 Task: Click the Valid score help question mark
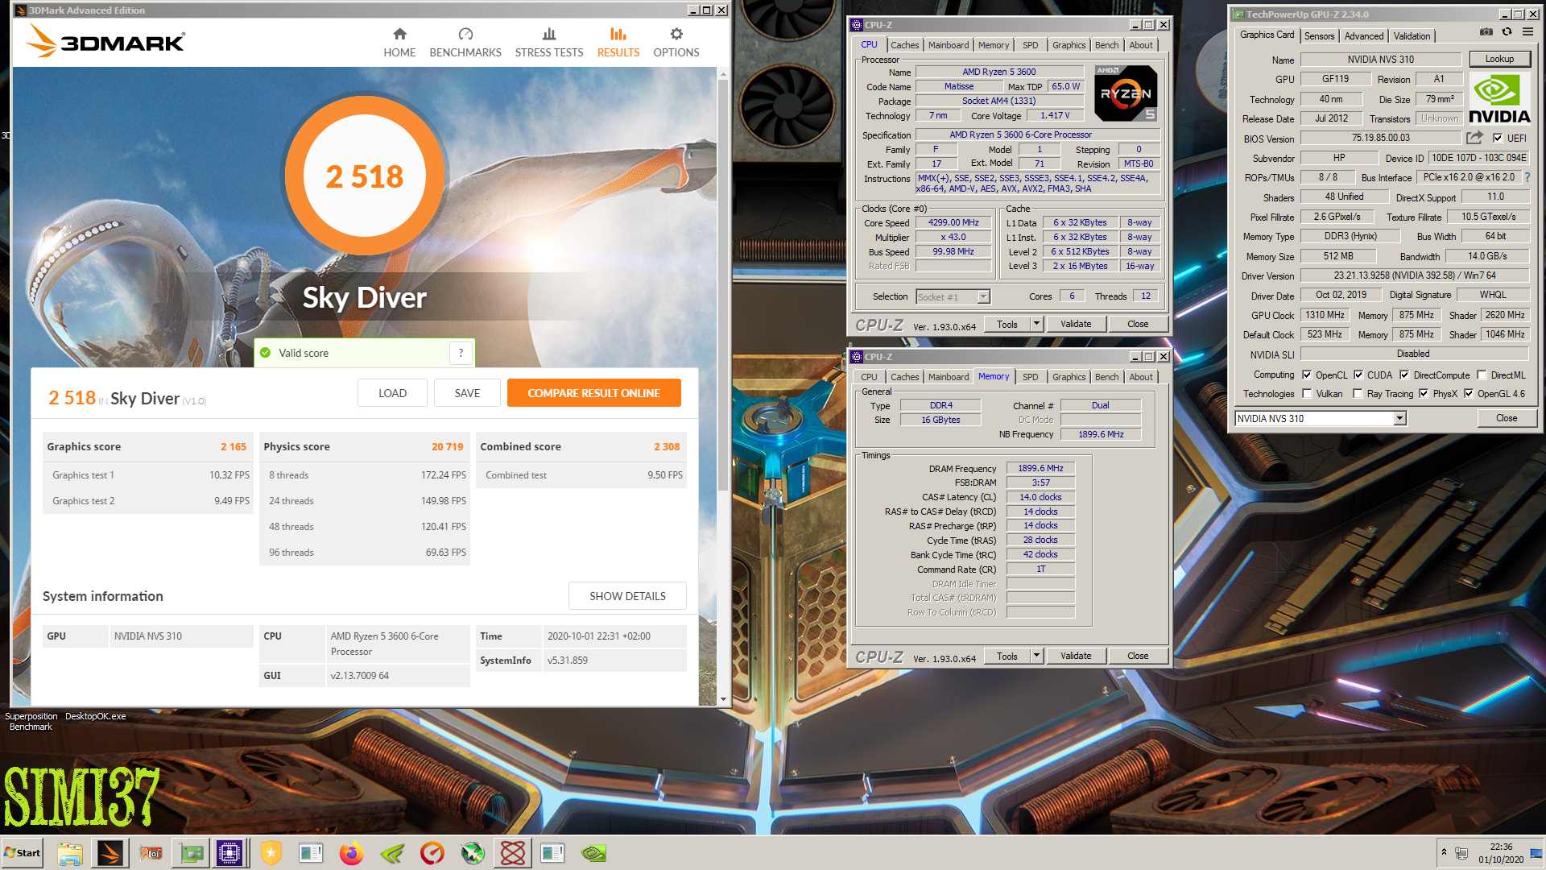point(461,353)
